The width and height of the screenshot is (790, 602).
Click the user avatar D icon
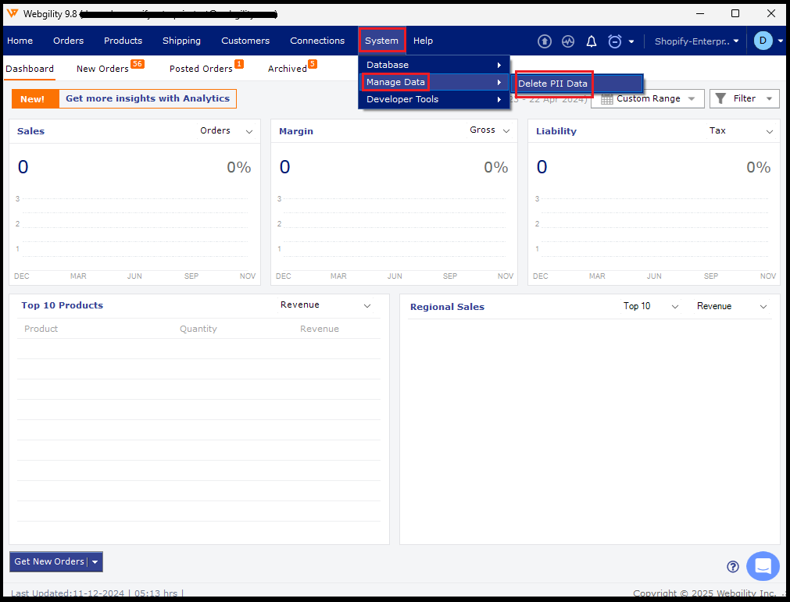[763, 41]
